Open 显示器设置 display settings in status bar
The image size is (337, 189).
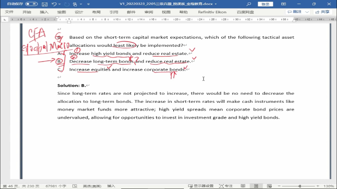click(201, 186)
